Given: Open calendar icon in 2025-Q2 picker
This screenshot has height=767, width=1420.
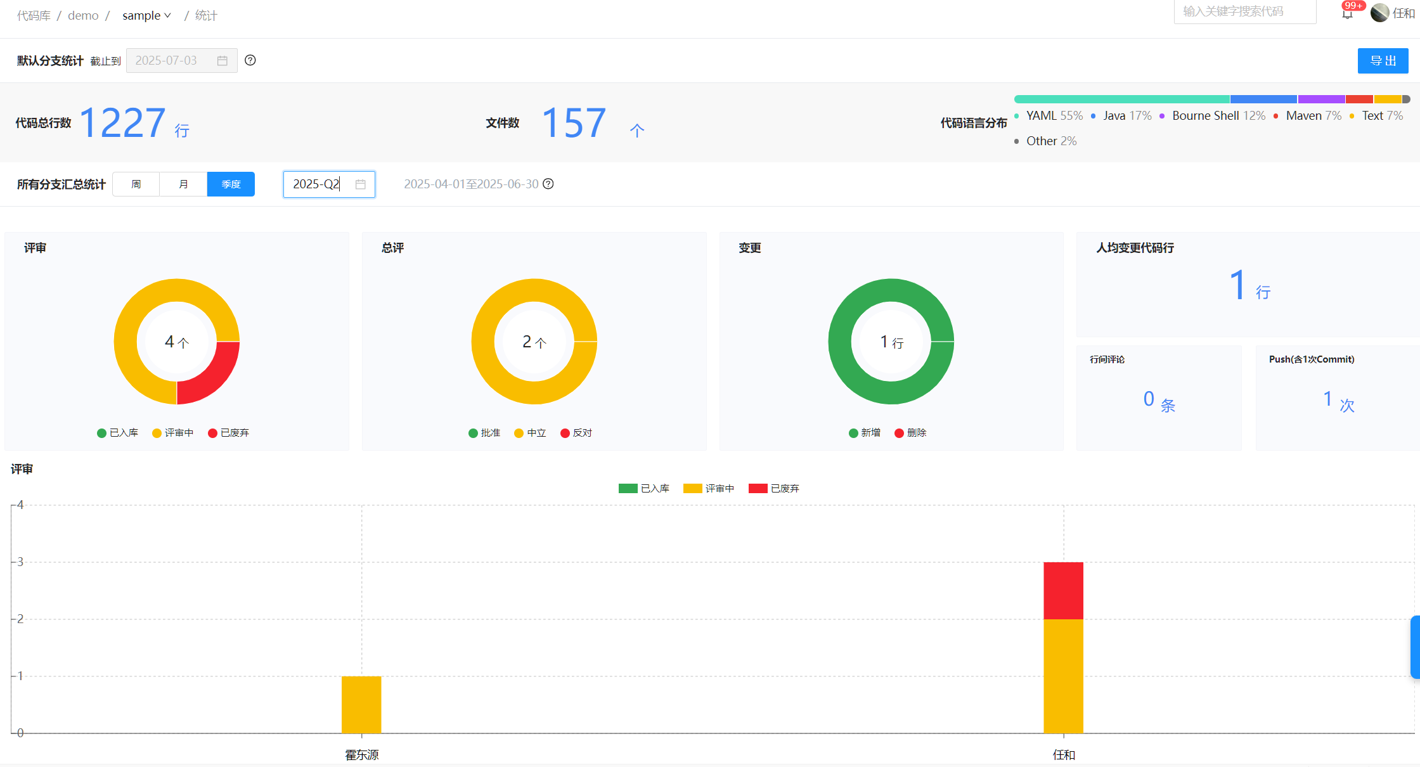Looking at the screenshot, I should pos(361,184).
